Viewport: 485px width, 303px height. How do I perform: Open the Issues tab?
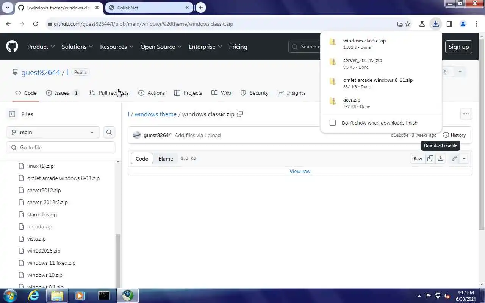pyautogui.click(x=62, y=93)
